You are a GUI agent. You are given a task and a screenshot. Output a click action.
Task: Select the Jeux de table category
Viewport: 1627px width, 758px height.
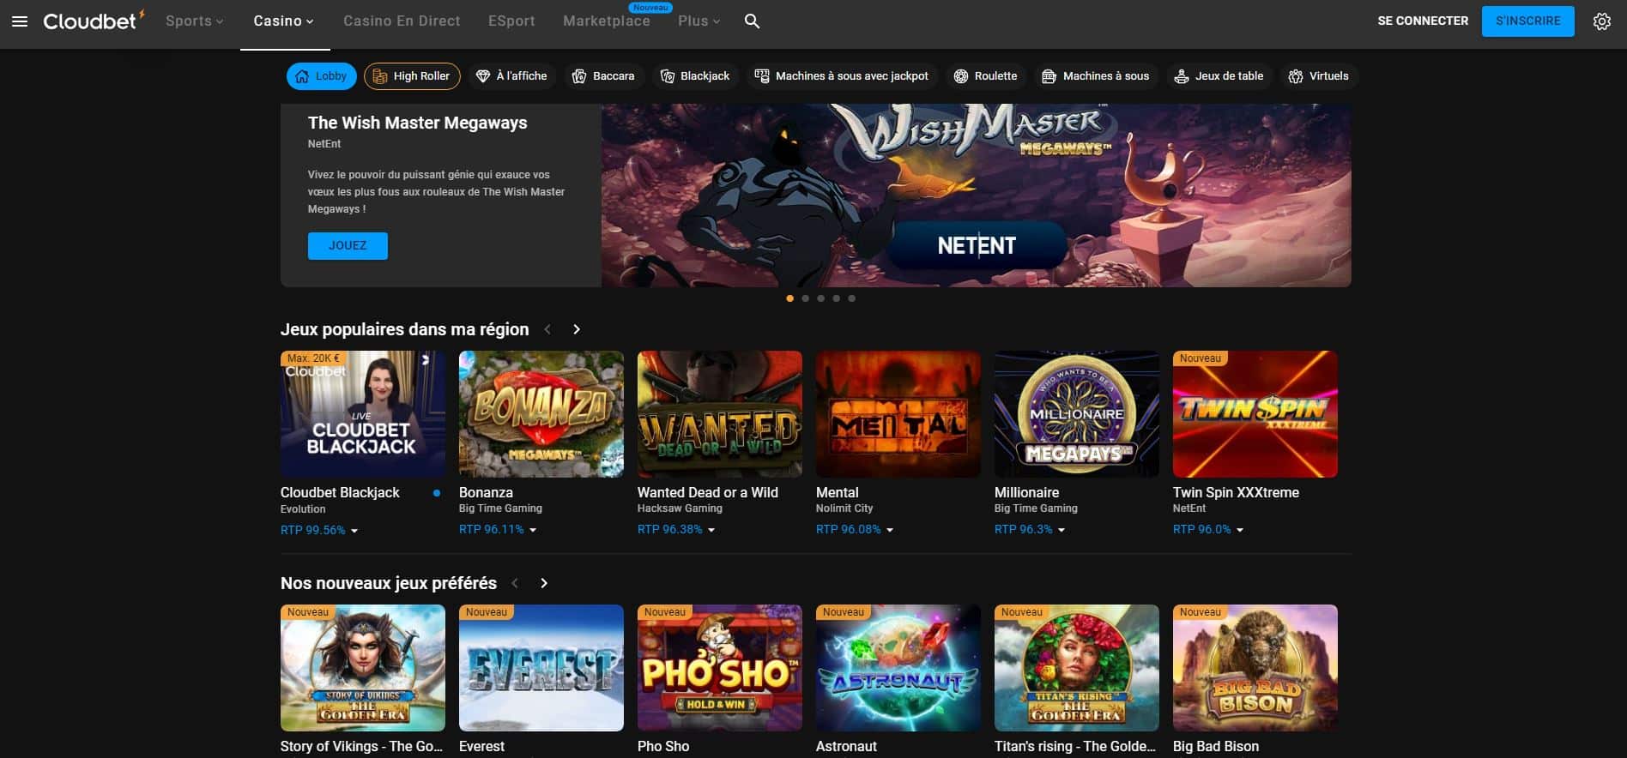(x=1219, y=76)
